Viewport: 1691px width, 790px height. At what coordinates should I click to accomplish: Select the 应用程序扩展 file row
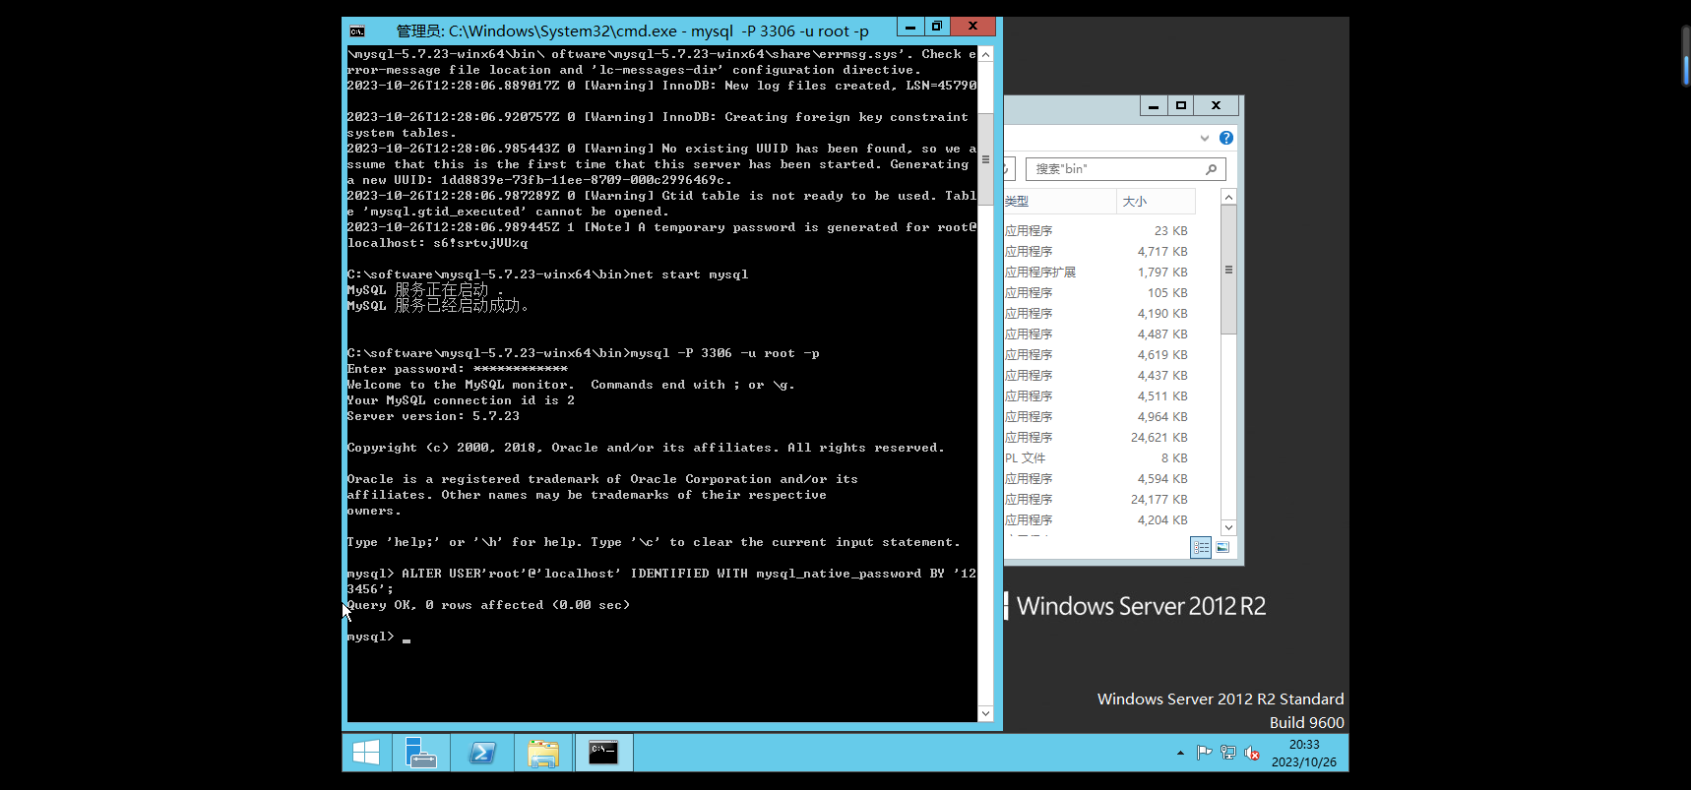(1099, 273)
